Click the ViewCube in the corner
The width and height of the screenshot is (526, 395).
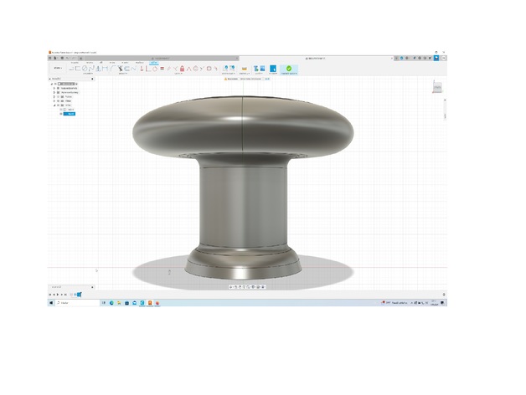(x=436, y=87)
